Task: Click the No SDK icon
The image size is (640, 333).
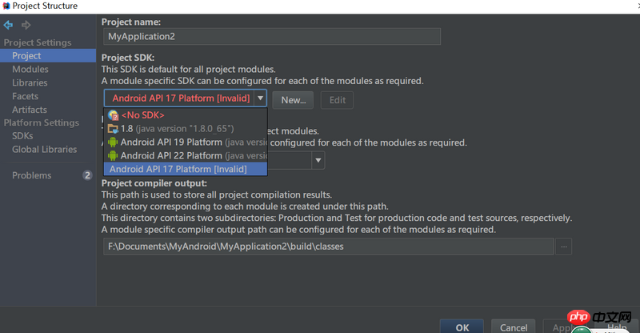Action: 113,115
